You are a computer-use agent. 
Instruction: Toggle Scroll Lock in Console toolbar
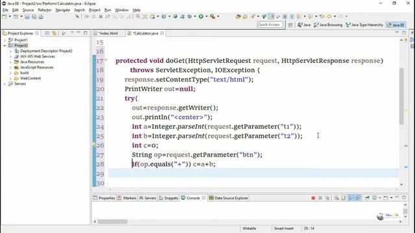pyautogui.click(x=343, y=198)
